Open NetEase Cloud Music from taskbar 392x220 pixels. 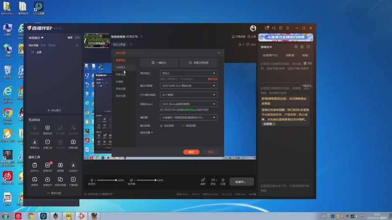pyautogui.click(x=18, y=216)
